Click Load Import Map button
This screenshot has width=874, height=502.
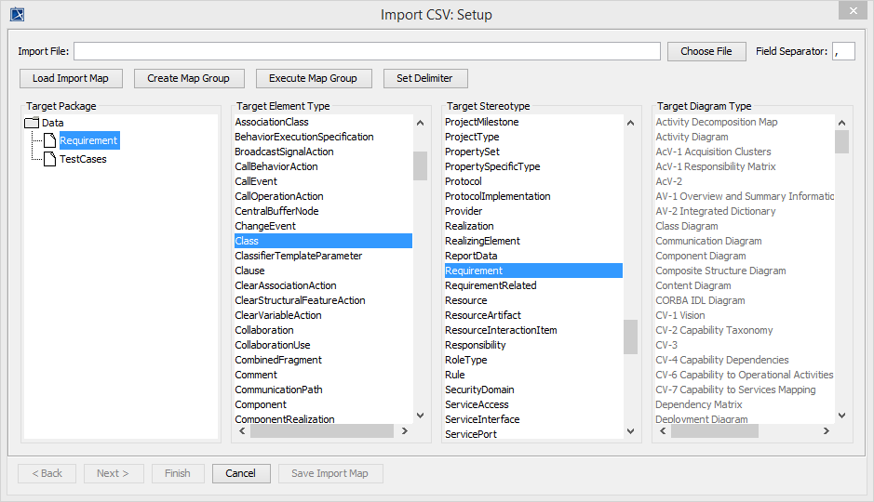71,78
